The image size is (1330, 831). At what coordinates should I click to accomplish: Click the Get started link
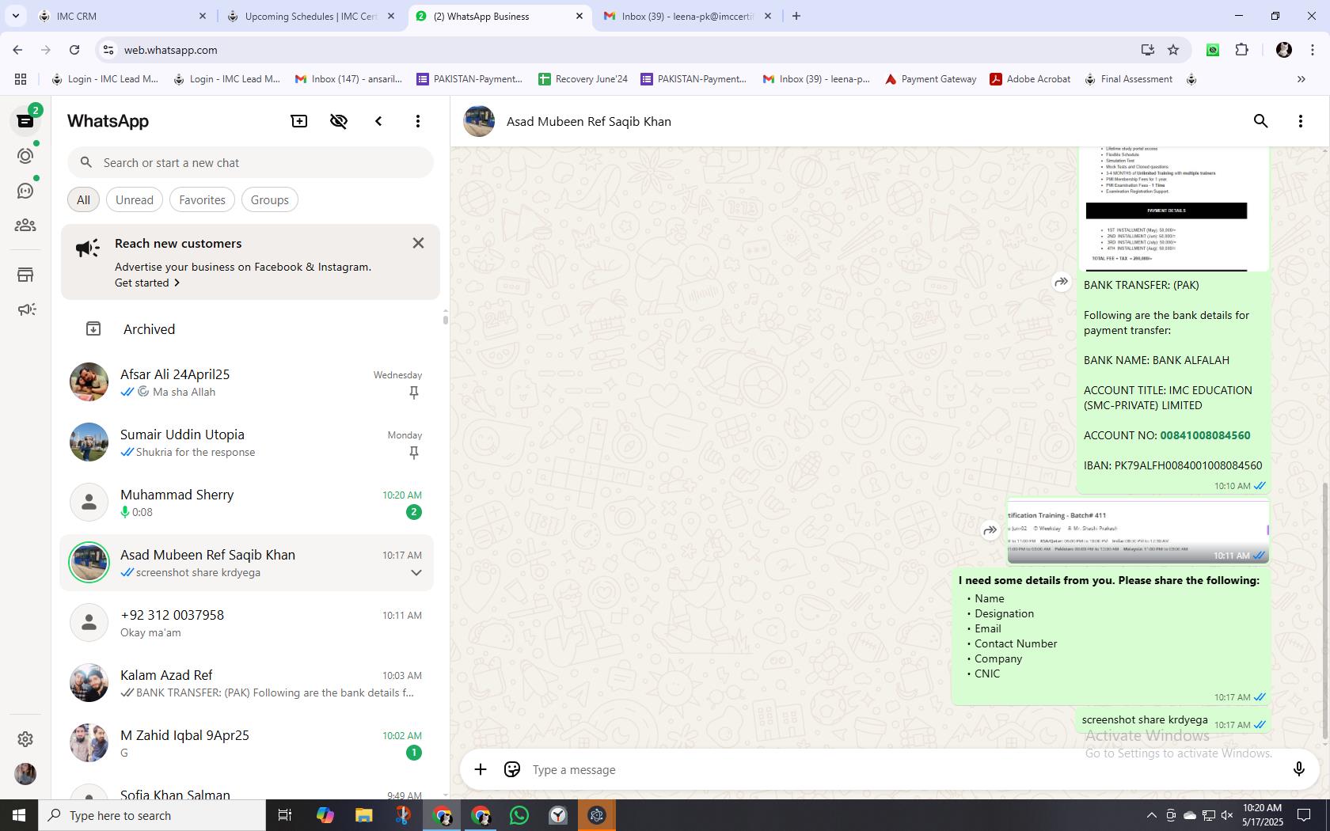(147, 283)
